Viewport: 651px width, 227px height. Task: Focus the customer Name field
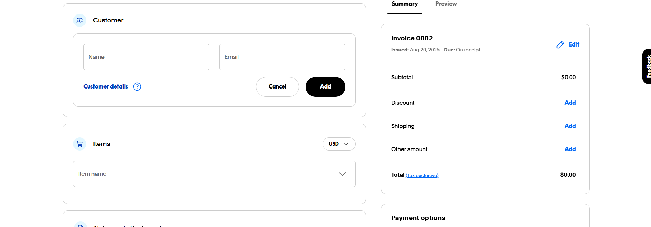coord(146,57)
